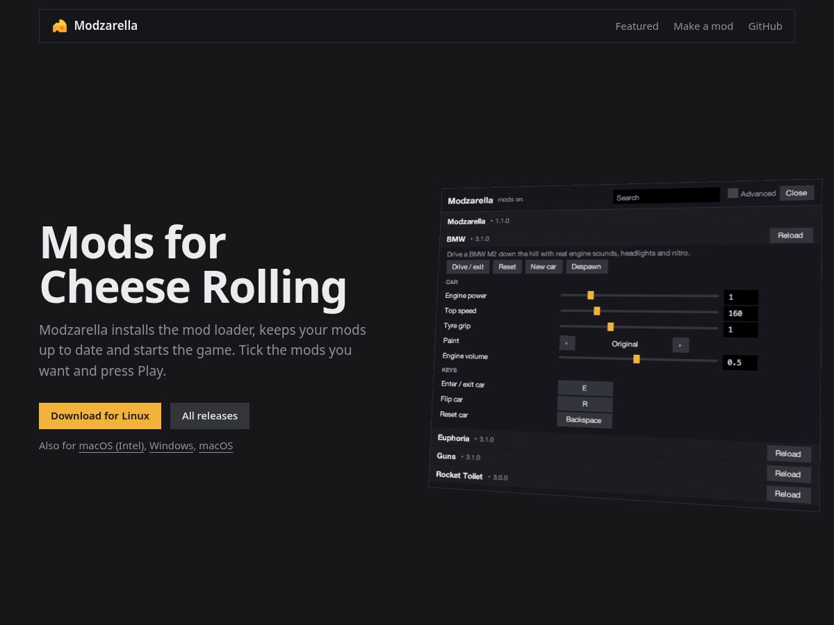
Task: Click the Backspace key binding for Reset car
Action: pos(584,420)
